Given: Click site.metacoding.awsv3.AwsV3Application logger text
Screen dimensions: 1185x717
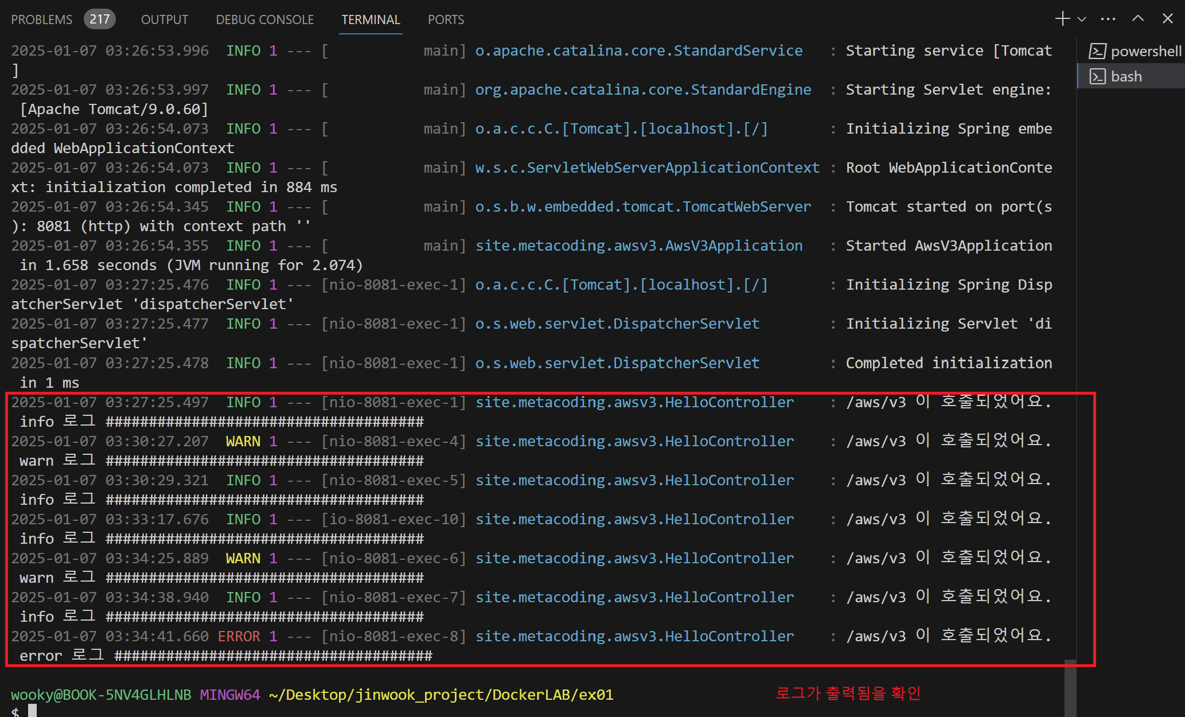Looking at the screenshot, I should [638, 246].
